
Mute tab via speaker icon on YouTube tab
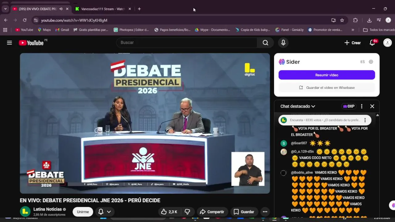coord(61,9)
